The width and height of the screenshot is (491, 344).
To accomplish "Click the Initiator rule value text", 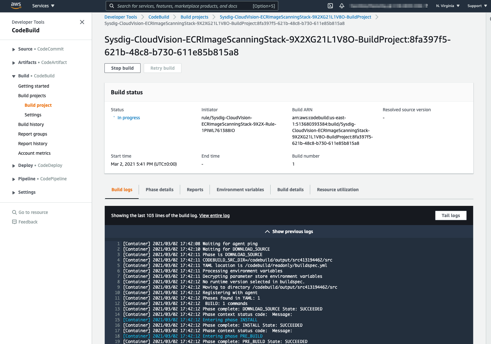I will click(239, 124).
